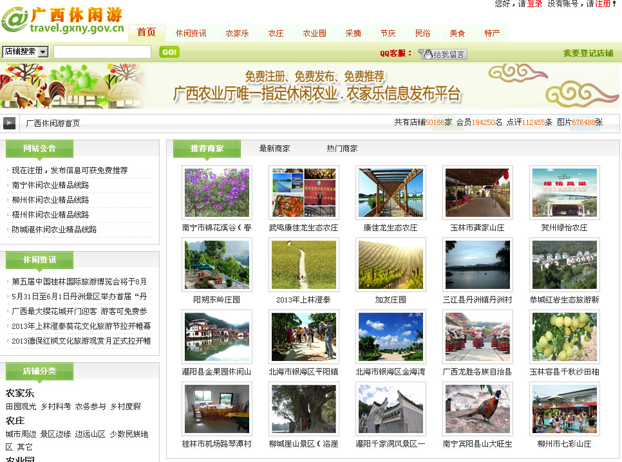
Task: Open the 首页 navigation tab
Action: (x=146, y=32)
